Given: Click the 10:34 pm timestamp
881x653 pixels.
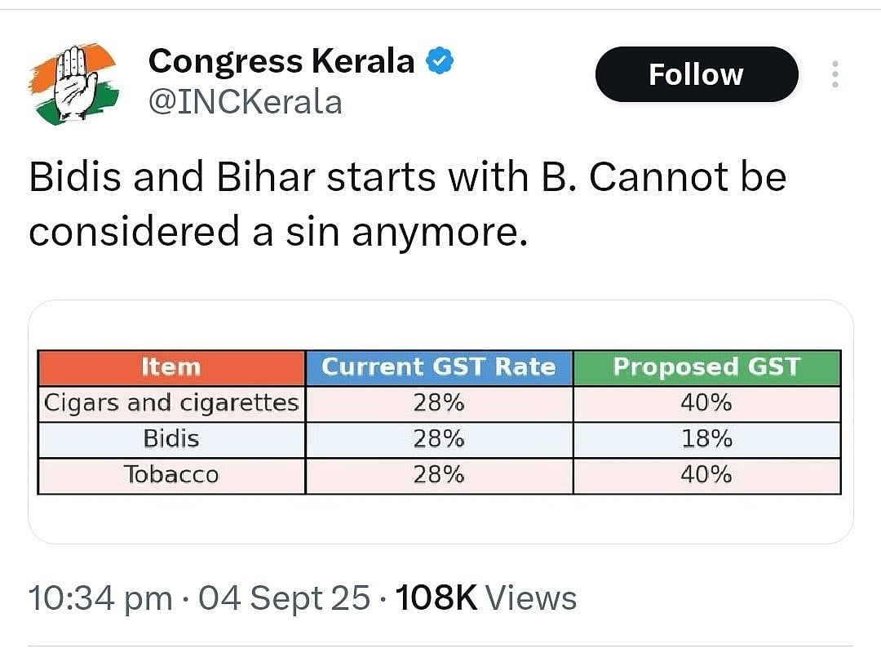Looking at the screenshot, I should coord(100,598).
